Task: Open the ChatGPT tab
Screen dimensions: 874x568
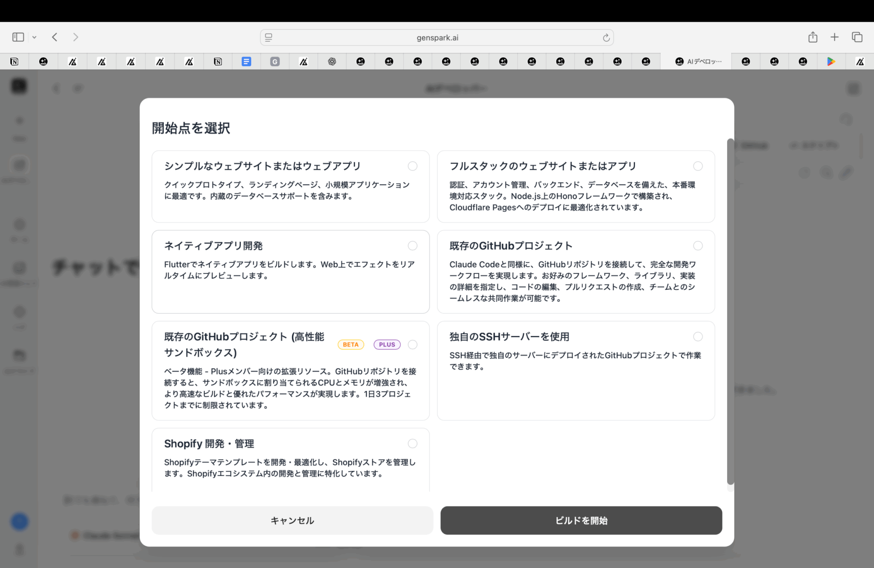Action: coord(332,61)
